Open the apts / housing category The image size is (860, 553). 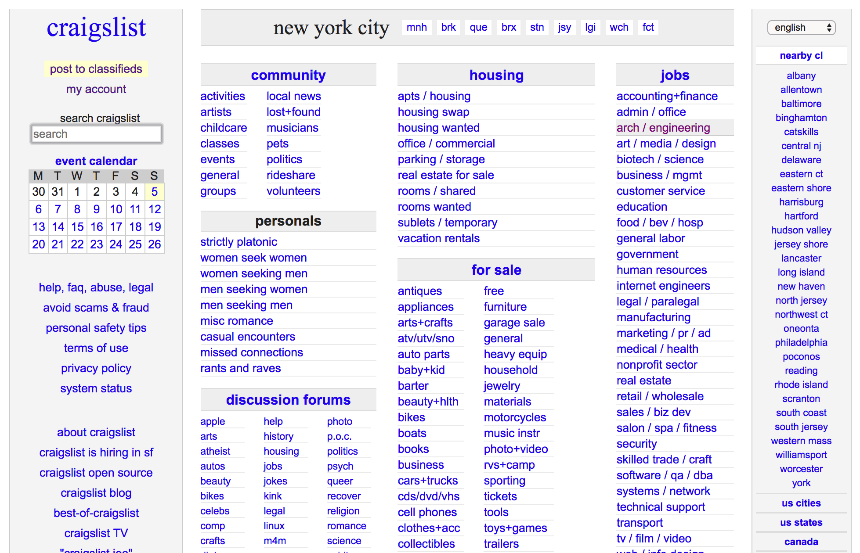click(x=434, y=96)
